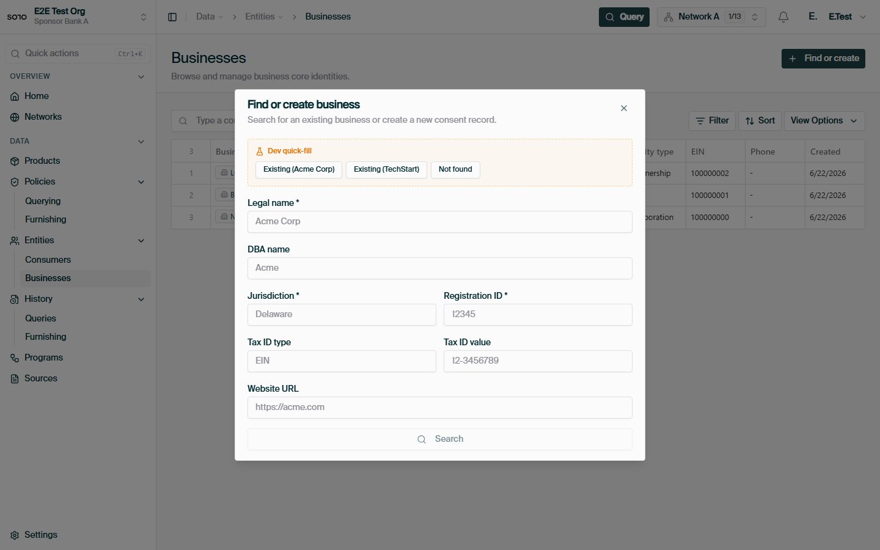Click the Businesses breadcrumb
Screen dimensions: 880x550
pos(328,16)
